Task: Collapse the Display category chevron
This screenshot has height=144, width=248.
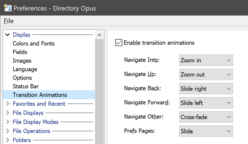Action: pyautogui.click(x=7, y=35)
